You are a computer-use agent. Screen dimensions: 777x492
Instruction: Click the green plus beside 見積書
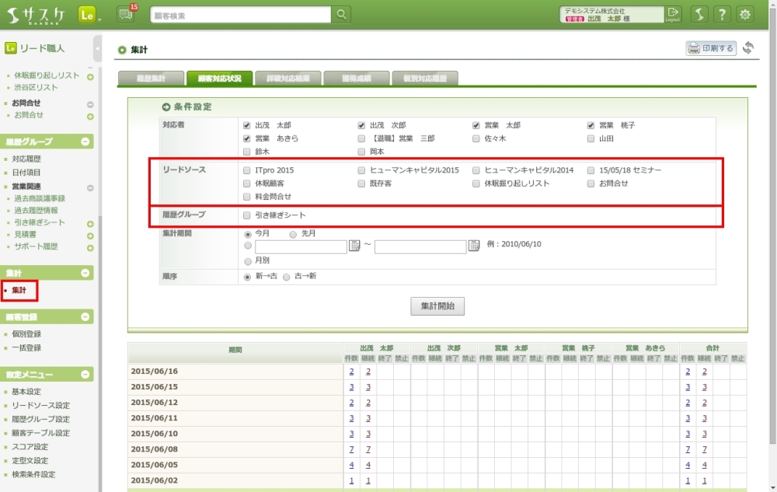(90, 235)
